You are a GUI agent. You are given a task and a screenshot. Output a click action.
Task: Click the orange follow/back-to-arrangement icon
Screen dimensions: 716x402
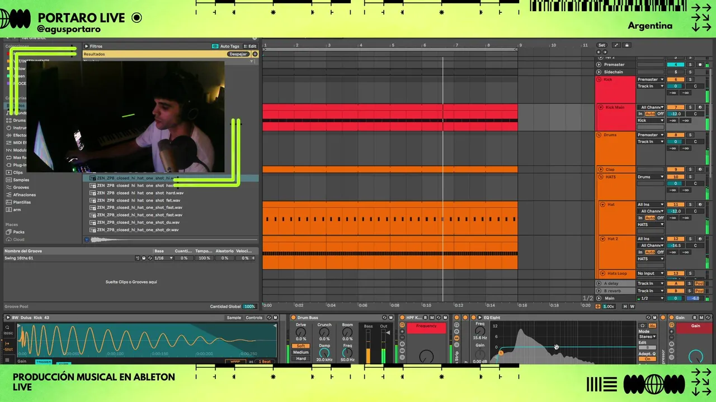coord(598,307)
